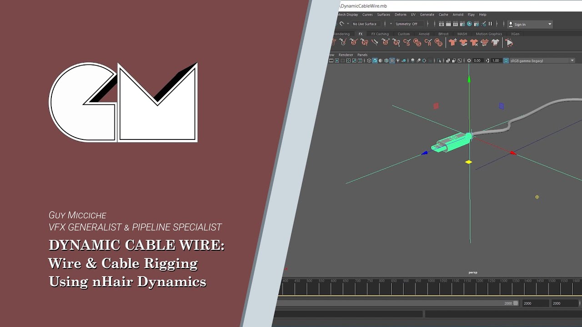Open the Deform menu

(x=401, y=15)
